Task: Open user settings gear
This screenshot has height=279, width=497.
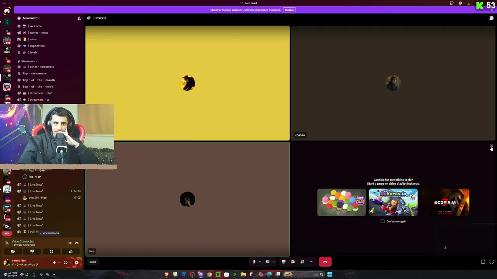Action: 76,263
